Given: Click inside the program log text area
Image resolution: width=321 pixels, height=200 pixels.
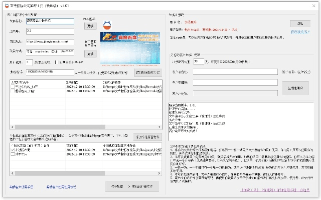Looking at the screenshot, I should (x=241, y=121).
